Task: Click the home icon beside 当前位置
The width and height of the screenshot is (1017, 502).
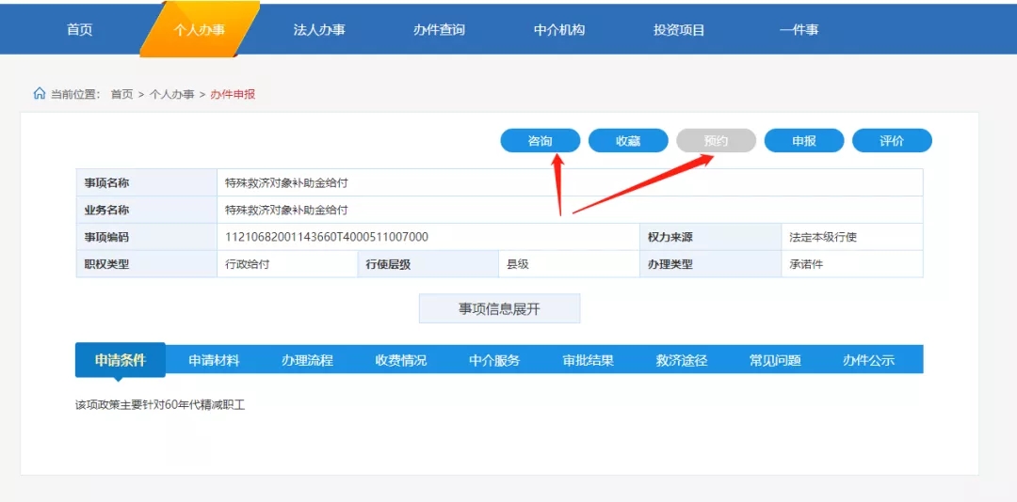Action: click(39, 94)
